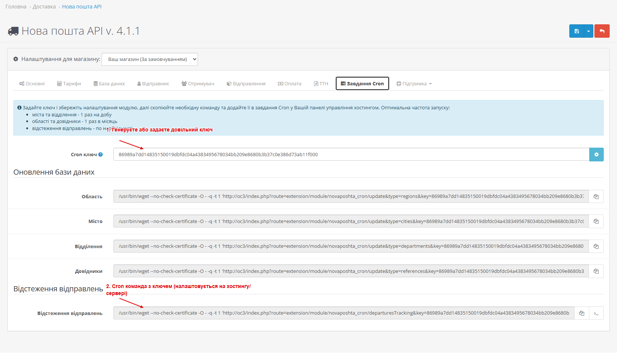Copy the Місто cron command
The image size is (617, 353).
[x=596, y=221]
